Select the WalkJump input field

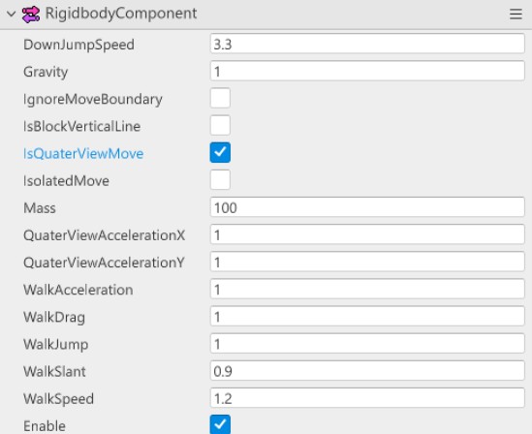[367, 344]
